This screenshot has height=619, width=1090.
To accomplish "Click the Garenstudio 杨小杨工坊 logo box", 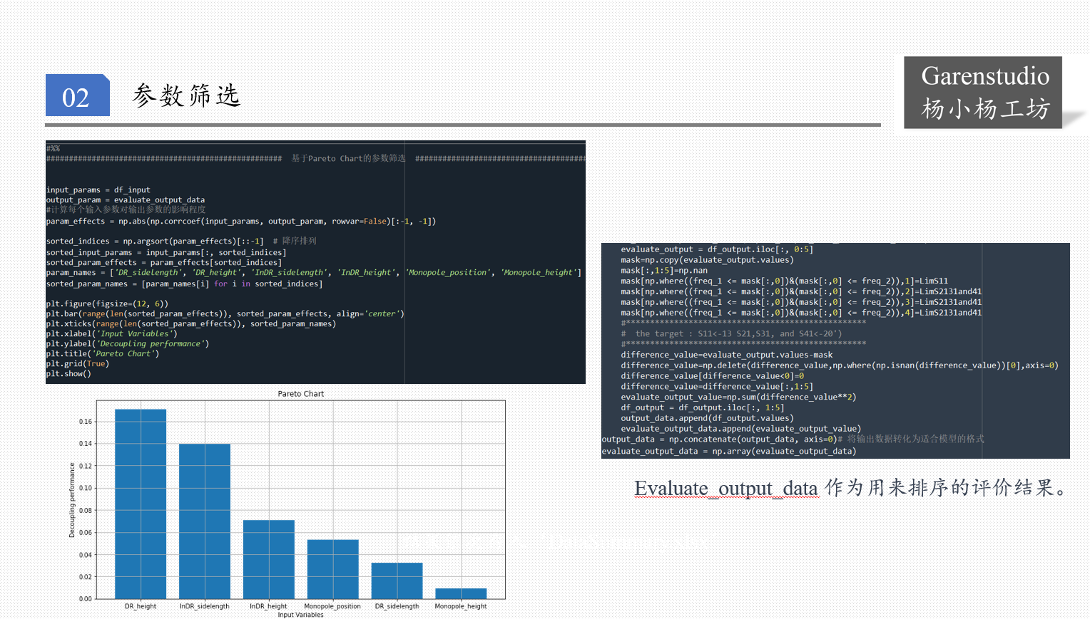I will point(983,93).
